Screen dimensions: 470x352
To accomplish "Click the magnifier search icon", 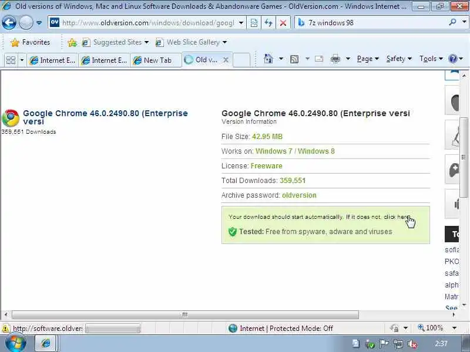I will click(x=453, y=22).
